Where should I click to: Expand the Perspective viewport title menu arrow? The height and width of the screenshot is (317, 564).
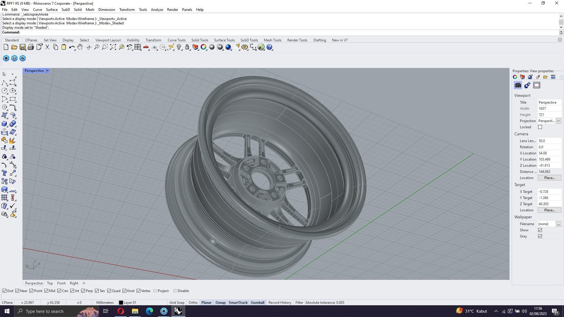pyautogui.click(x=48, y=71)
